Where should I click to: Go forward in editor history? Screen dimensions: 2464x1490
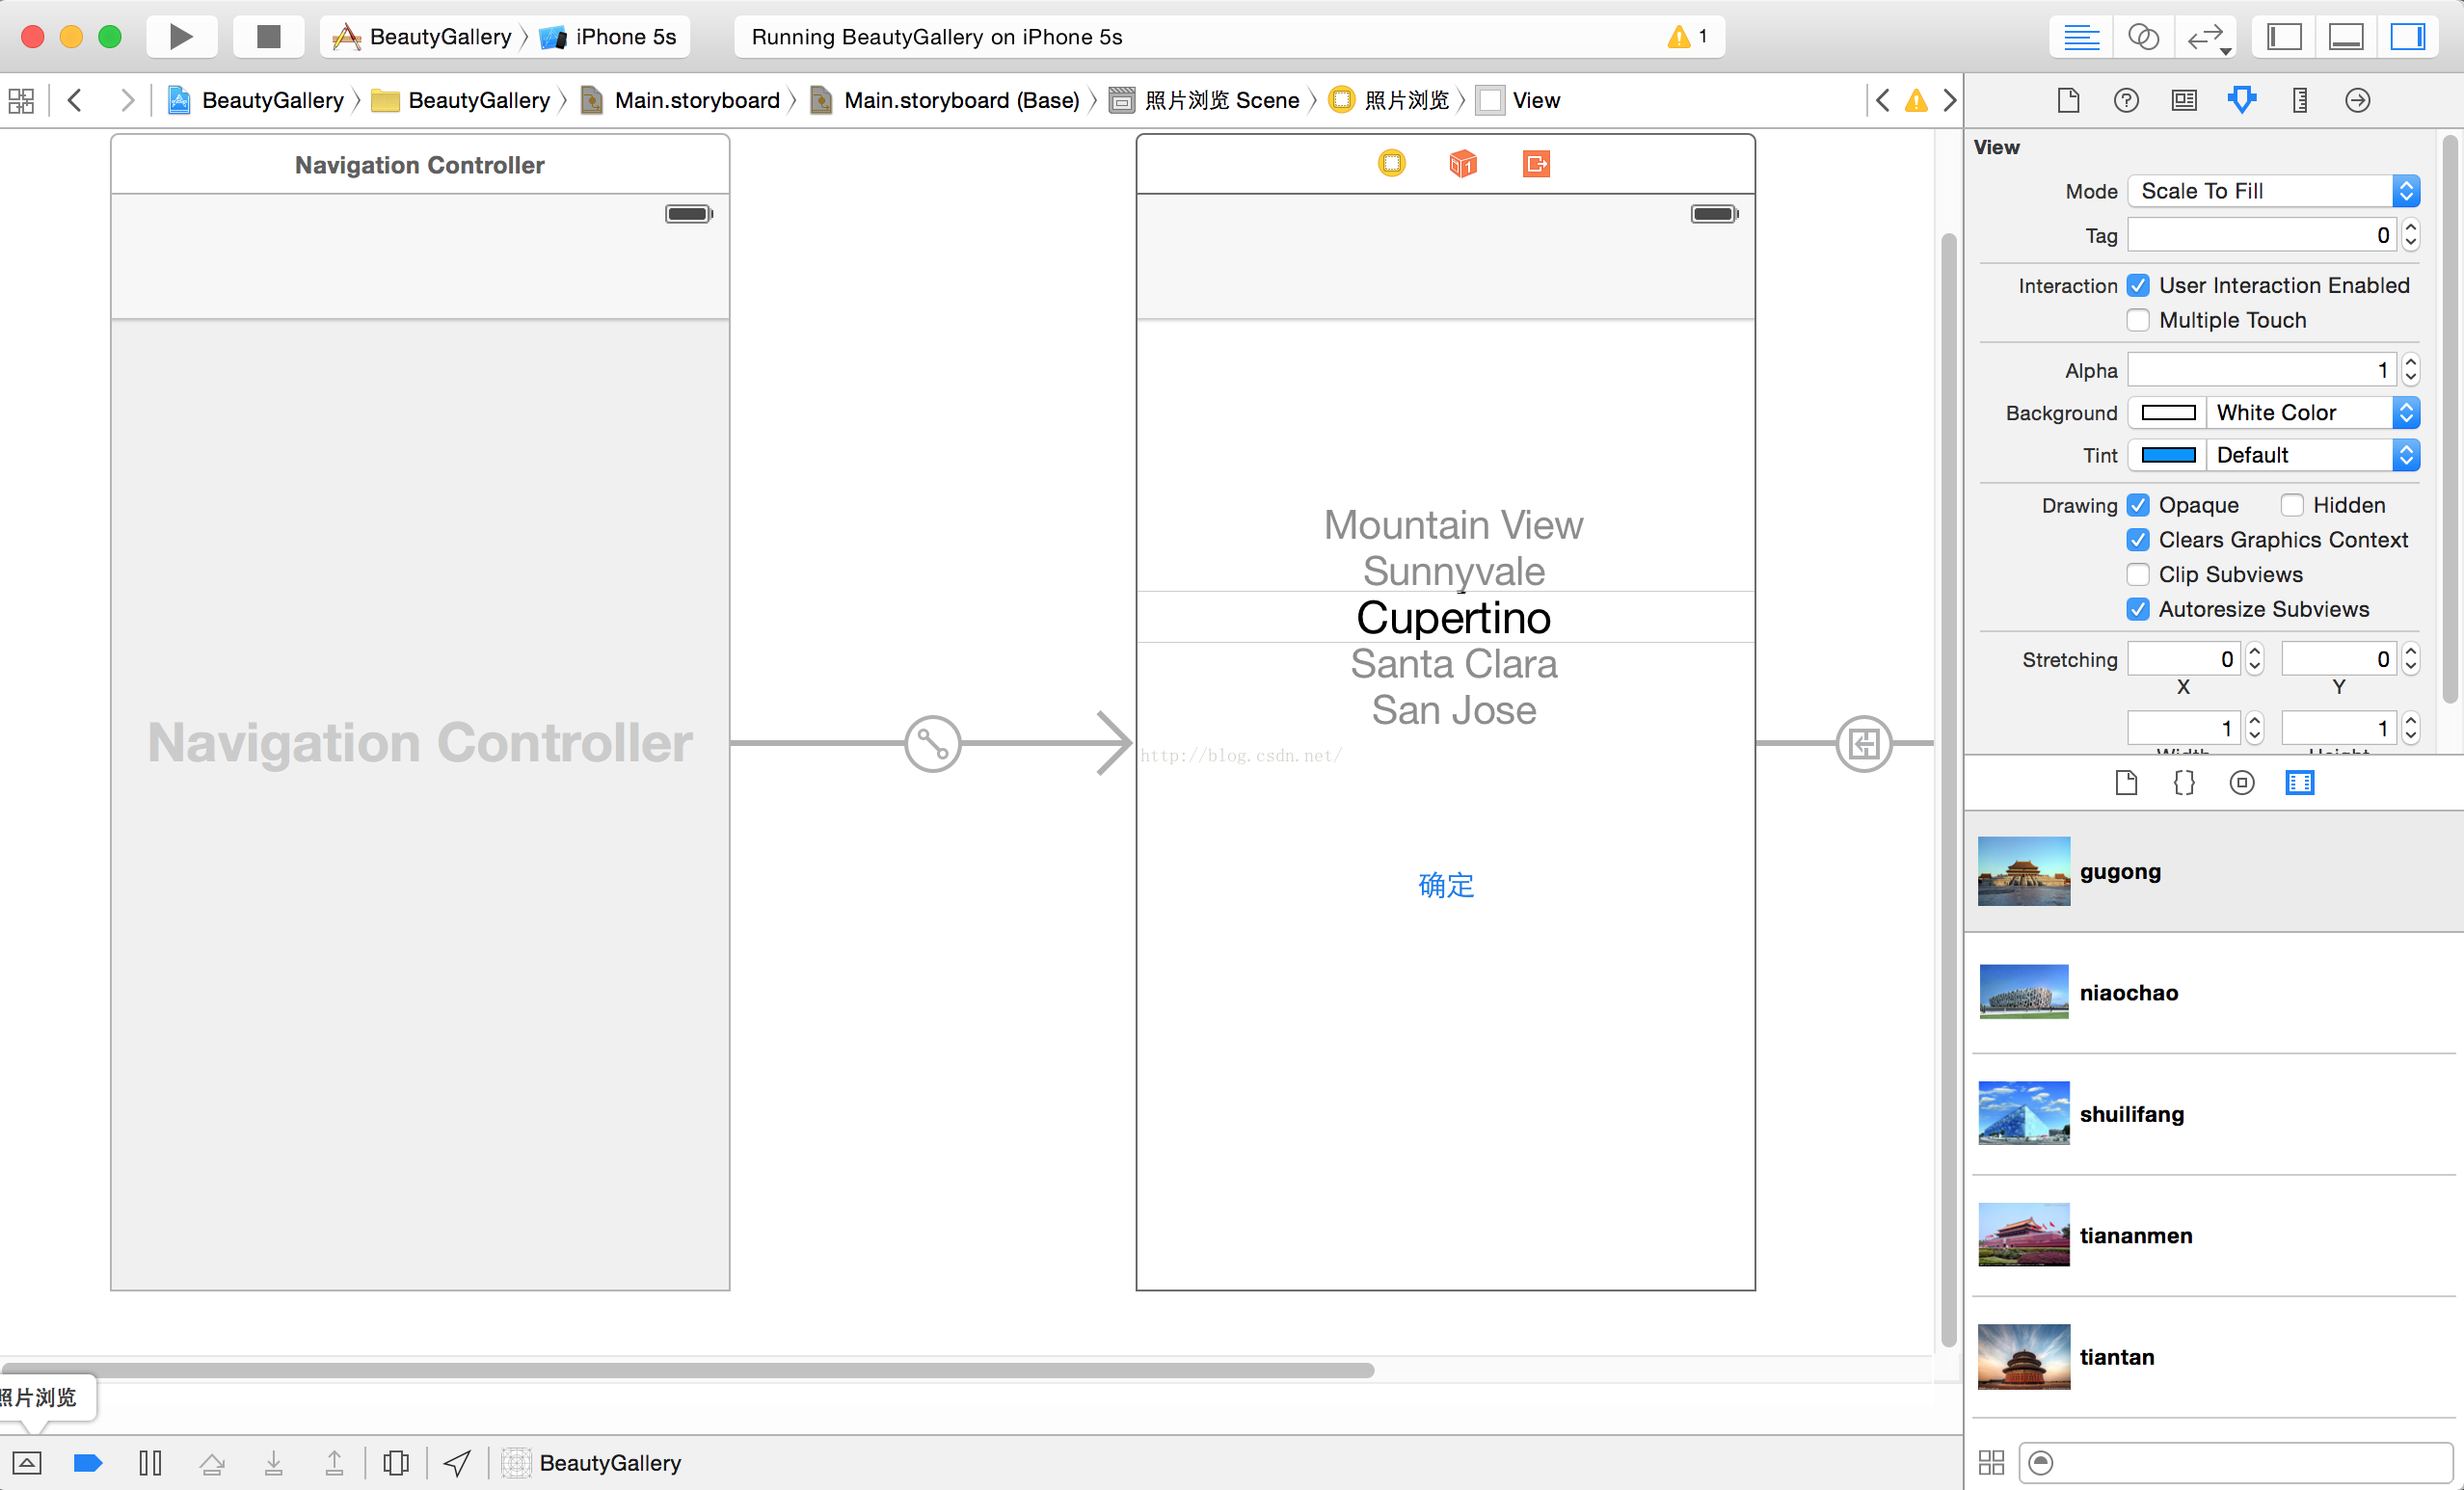[127, 100]
